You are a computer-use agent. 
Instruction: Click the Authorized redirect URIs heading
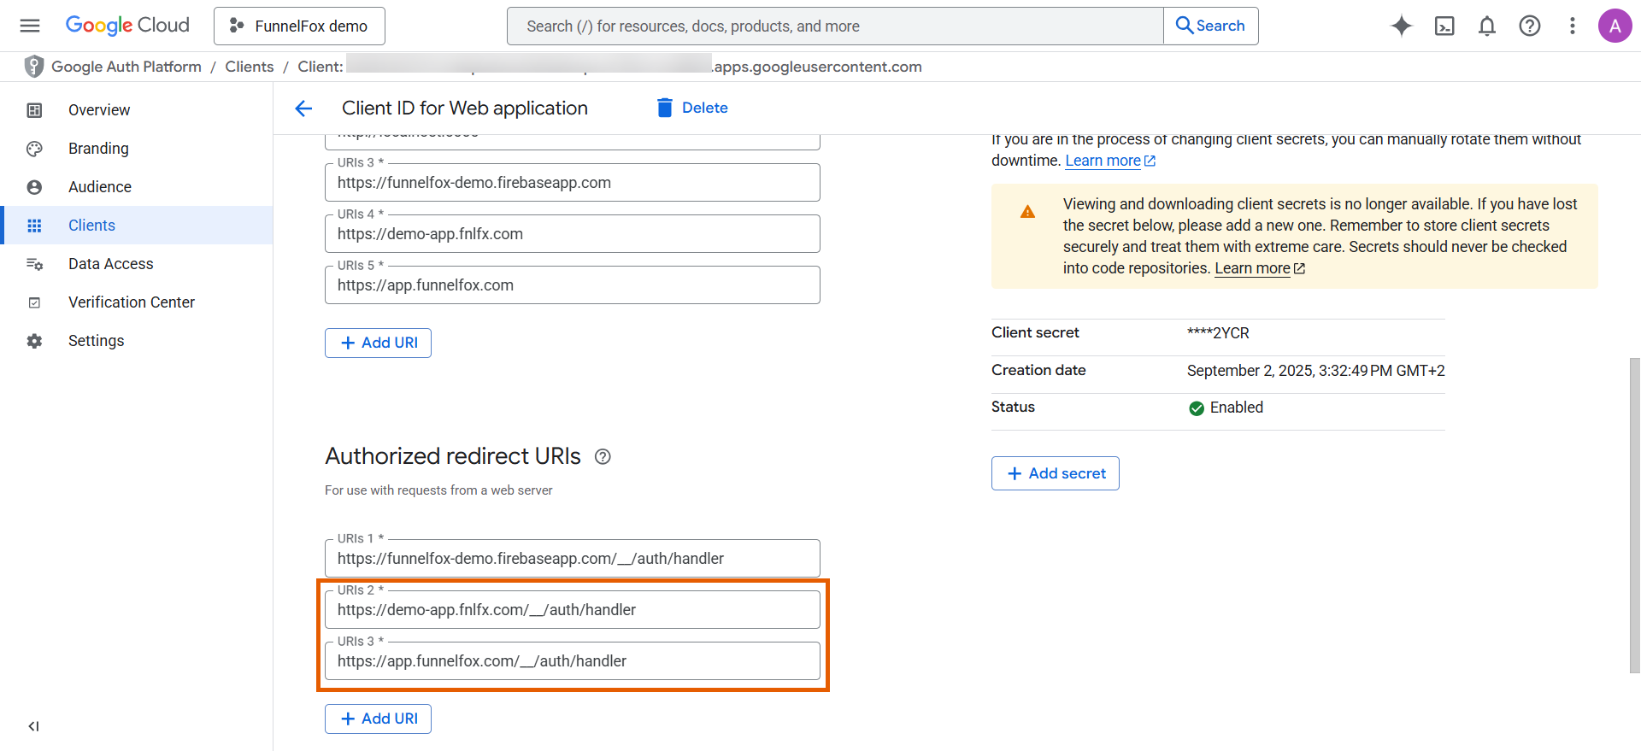[453, 456]
